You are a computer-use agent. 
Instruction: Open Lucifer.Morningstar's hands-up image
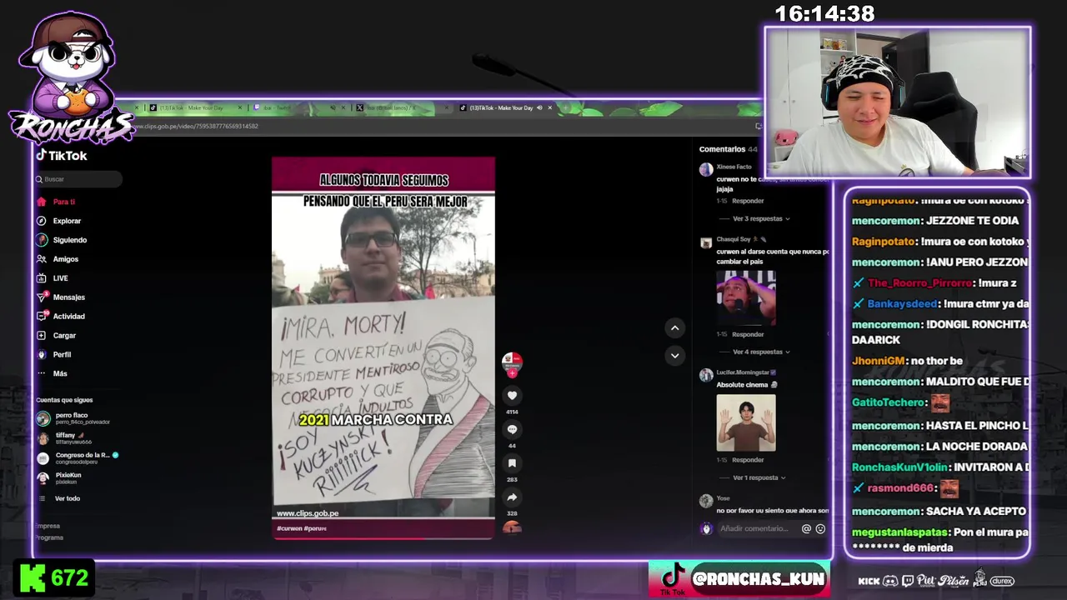(746, 422)
